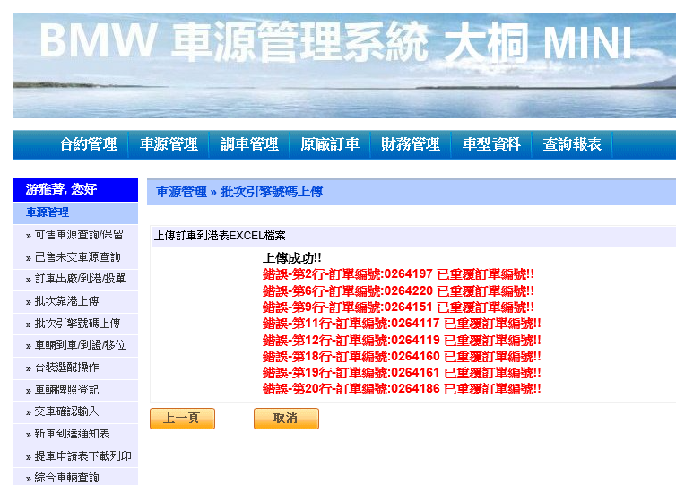Open 台裝選配操作 sidebar link
The image size is (676, 485).
[67, 368]
